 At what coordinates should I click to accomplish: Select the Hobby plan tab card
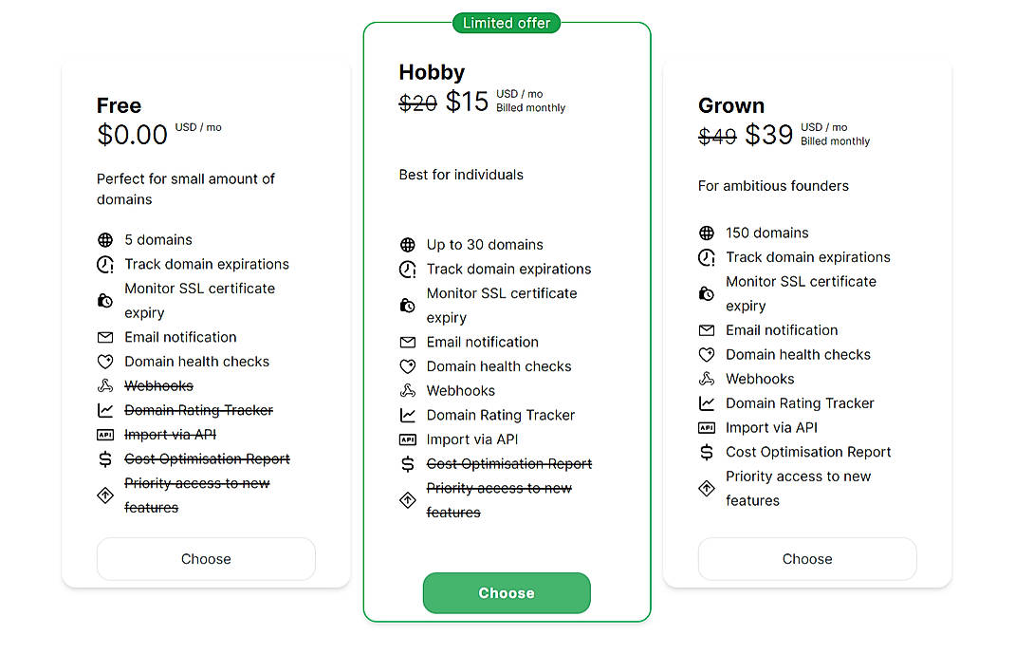pyautogui.click(x=507, y=323)
